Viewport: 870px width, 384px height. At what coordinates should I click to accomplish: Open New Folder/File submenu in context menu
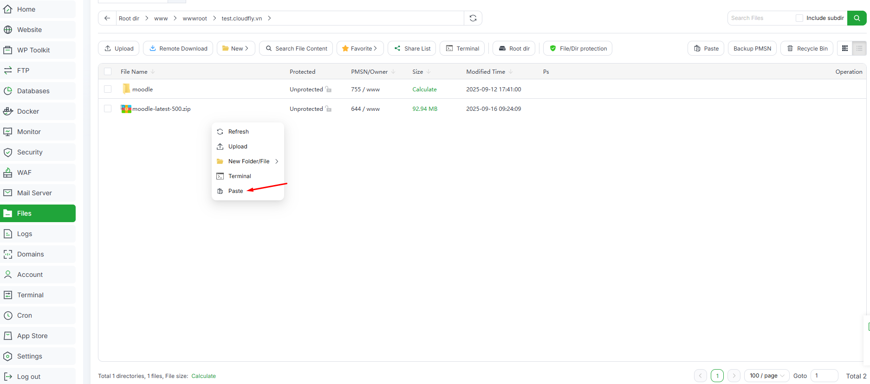pos(248,161)
